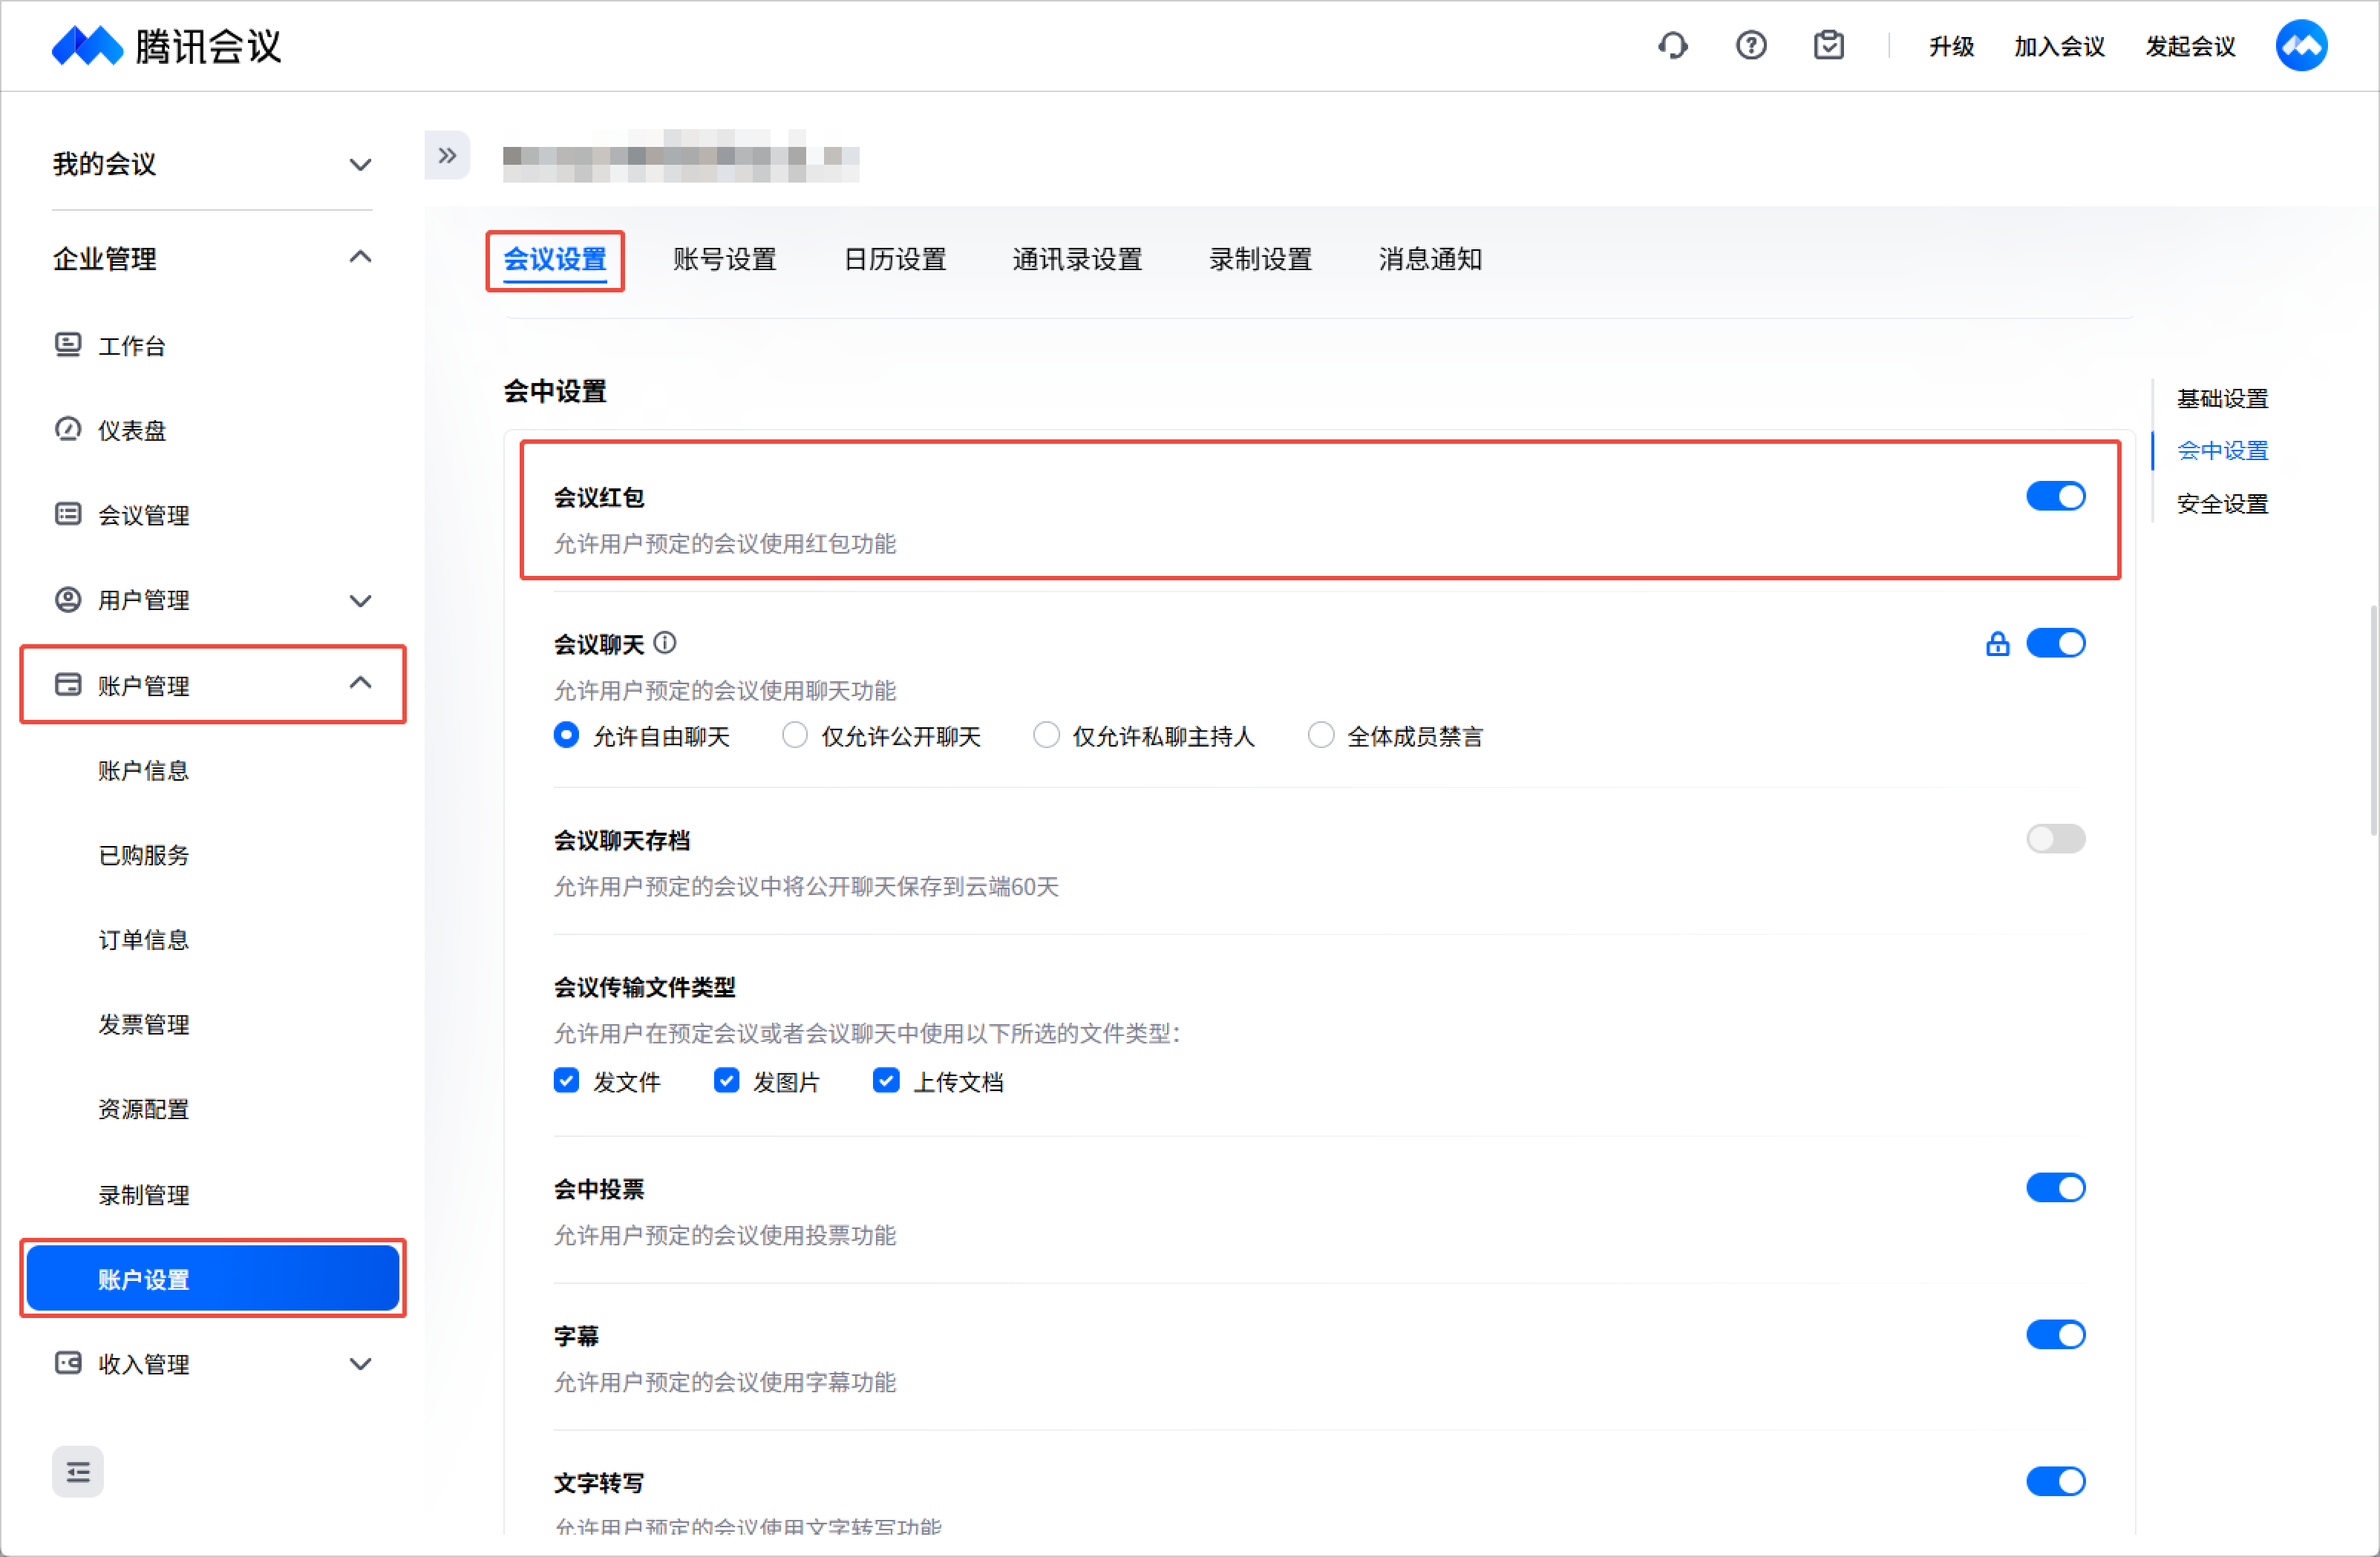
Task: Expand sidebar with double-arrow icon
Action: [x=447, y=156]
